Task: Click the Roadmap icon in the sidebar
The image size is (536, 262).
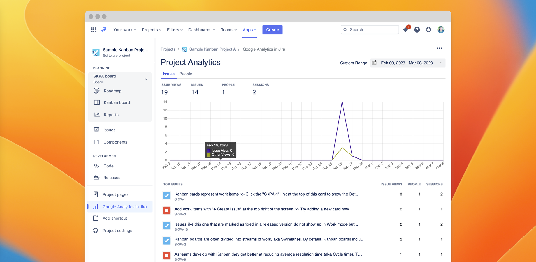Action: (97, 91)
